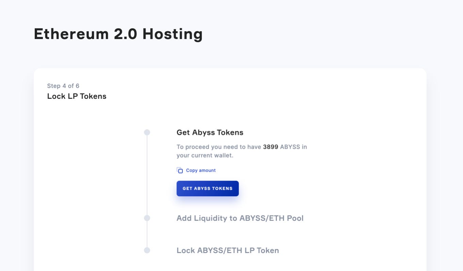
Task: Select the Lock LP Tokens step heading
Action: (77, 96)
